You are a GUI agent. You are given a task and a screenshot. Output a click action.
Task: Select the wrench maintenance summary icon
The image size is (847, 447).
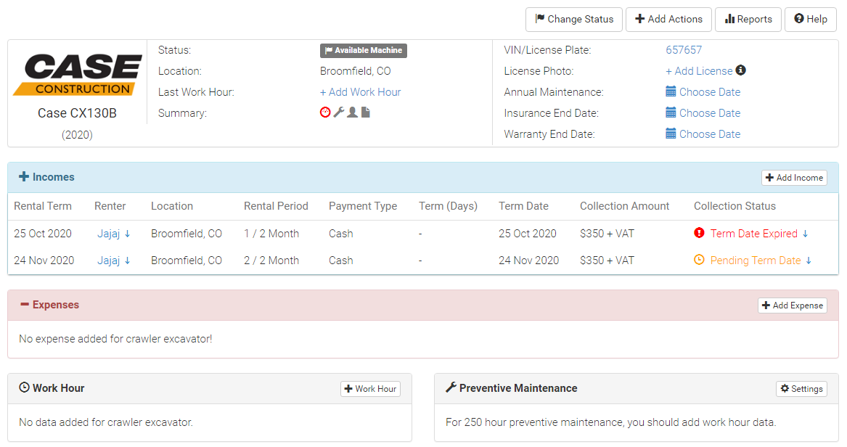click(x=338, y=112)
